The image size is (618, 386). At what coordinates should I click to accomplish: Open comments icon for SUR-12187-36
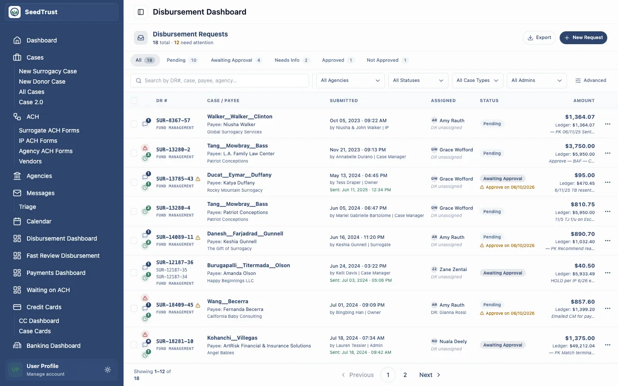[x=145, y=268]
